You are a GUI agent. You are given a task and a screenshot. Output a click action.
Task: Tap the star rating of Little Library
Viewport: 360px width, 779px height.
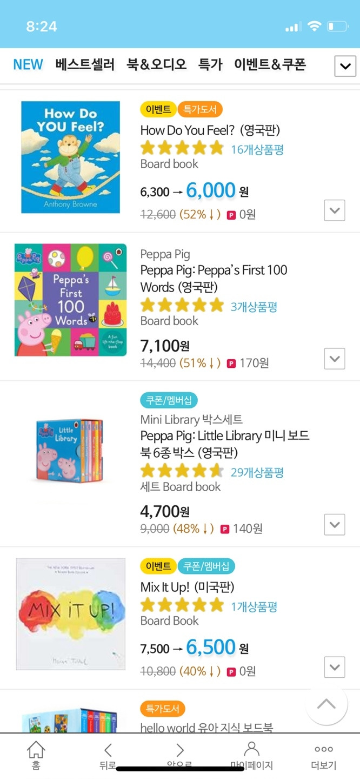point(182,471)
